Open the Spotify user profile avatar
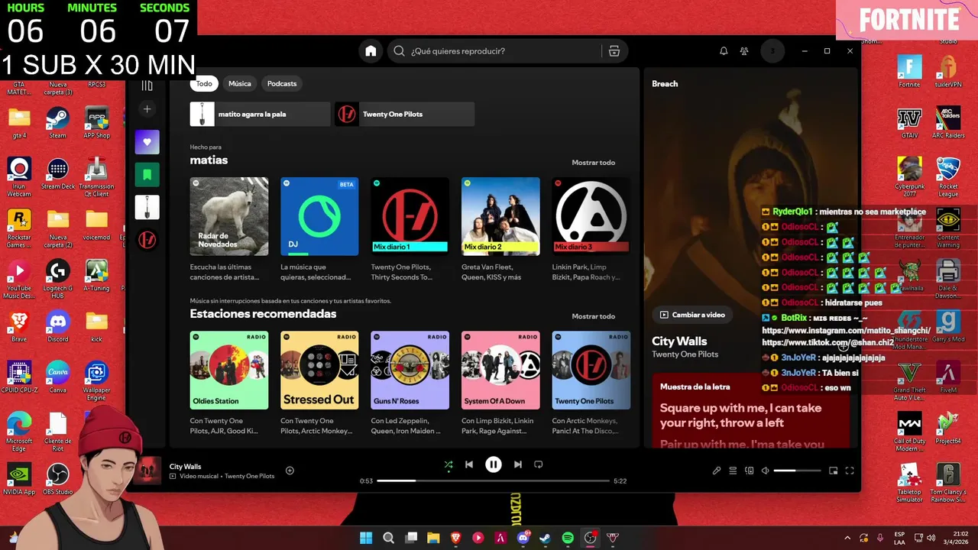Viewport: 978px width, 550px height. click(772, 51)
